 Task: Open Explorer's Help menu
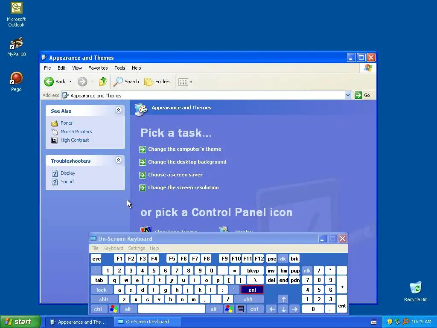click(x=136, y=68)
